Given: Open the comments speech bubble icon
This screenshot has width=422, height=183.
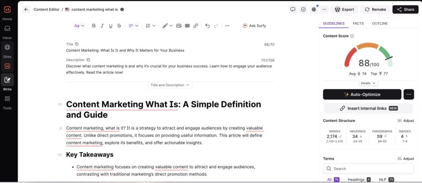Looking at the screenshot, I should pos(293,9).
